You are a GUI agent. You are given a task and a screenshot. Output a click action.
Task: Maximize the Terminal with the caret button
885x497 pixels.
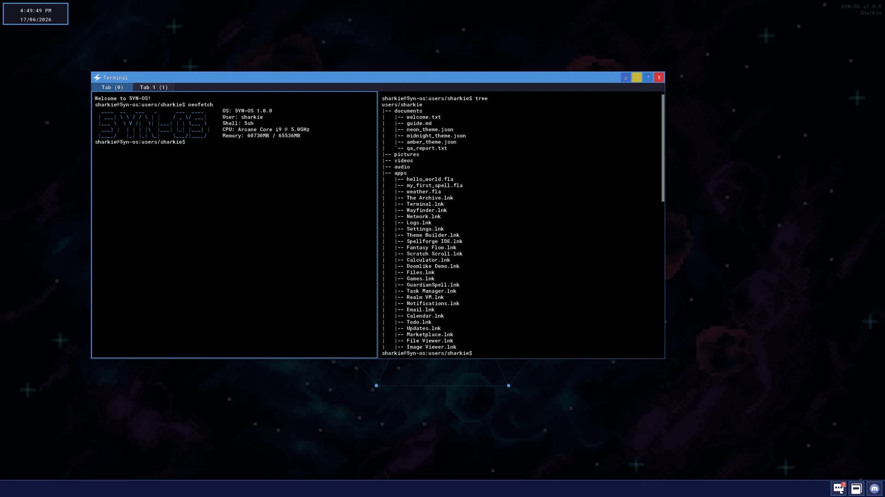pos(648,77)
